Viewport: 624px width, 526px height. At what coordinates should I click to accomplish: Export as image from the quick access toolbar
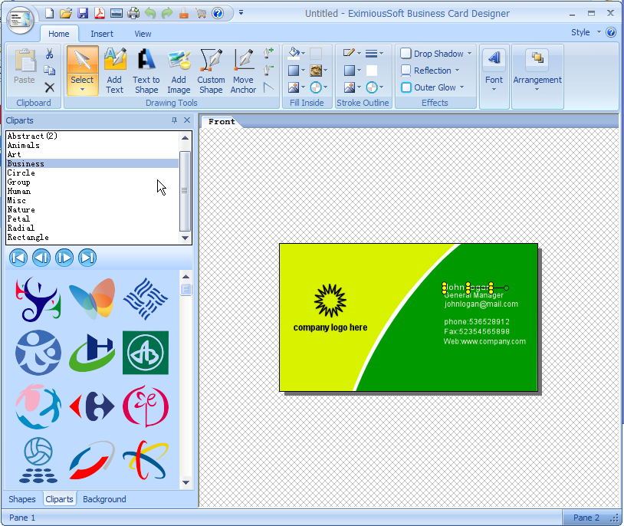click(x=117, y=13)
